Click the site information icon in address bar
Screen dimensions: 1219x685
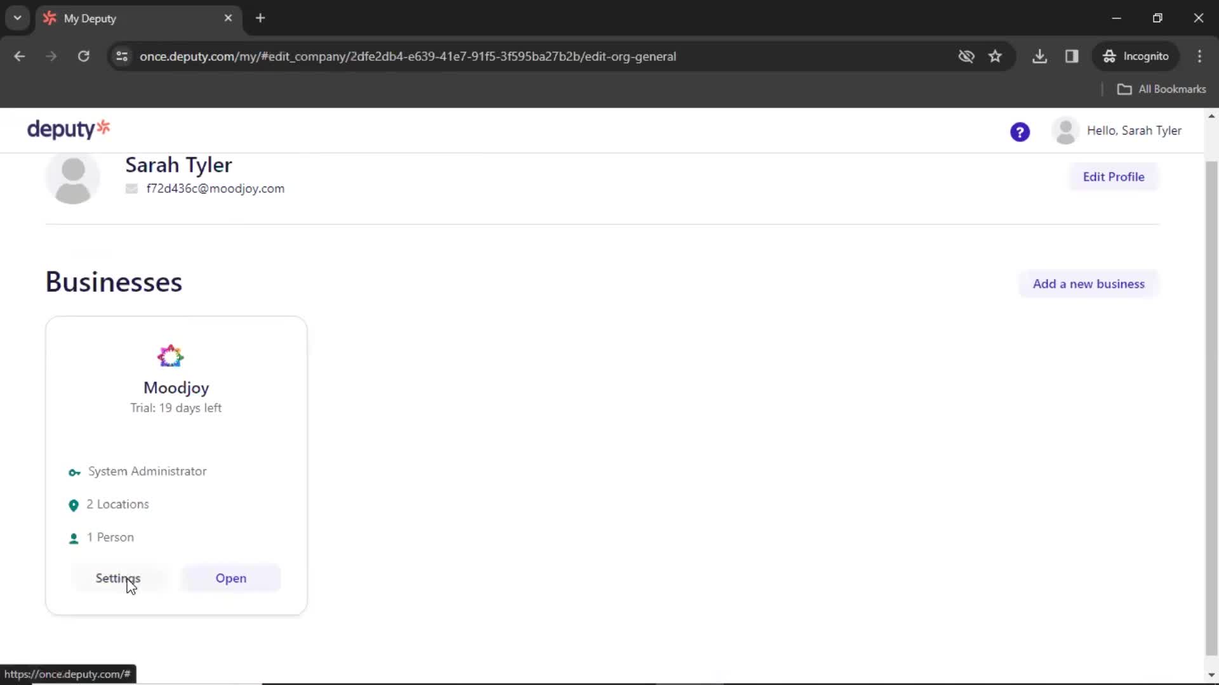coord(122,56)
